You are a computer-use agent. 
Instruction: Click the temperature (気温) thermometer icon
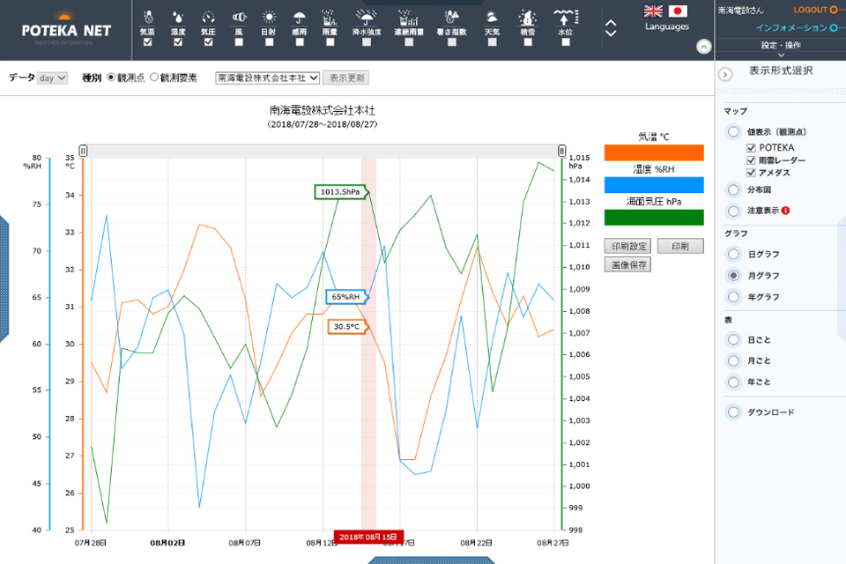coord(148,18)
